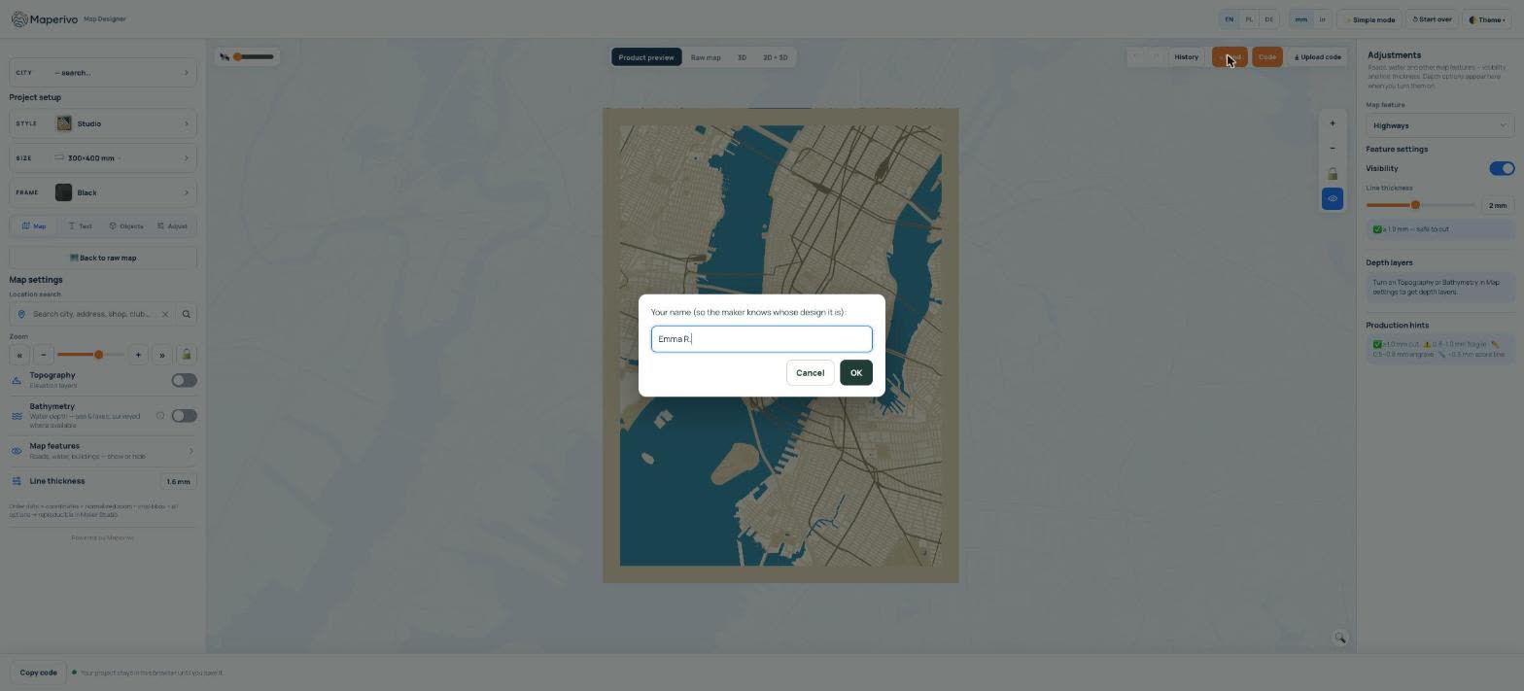Switch to the Text tab
Image resolution: width=1524 pixels, height=691 pixels.
click(80, 226)
